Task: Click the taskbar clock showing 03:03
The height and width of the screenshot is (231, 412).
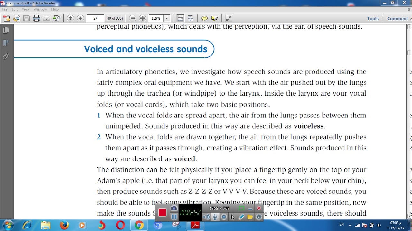Action: coord(396,225)
